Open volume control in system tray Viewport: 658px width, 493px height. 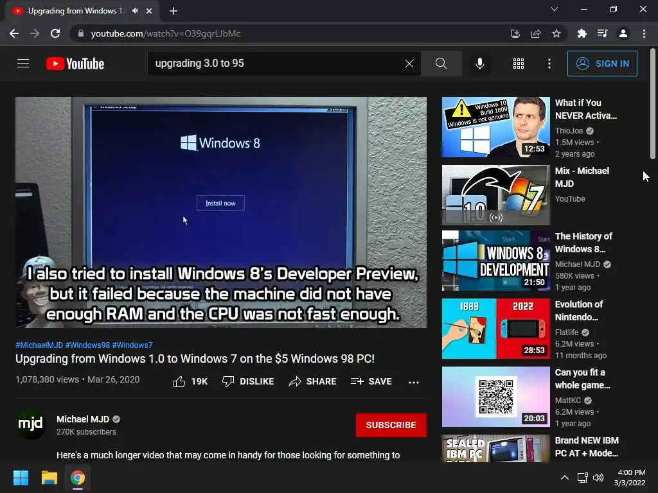(598, 478)
